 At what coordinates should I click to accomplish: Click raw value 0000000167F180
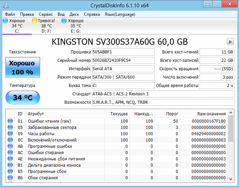click(209, 121)
